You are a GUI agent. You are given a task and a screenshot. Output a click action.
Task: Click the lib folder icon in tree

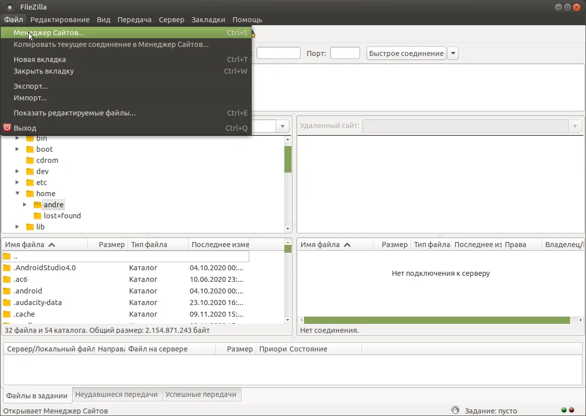(x=30, y=227)
